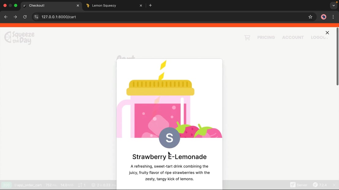The height and width of the screenshot is (190, 339).
Task: Close the Checkout! tab
Action: point(78,5)
